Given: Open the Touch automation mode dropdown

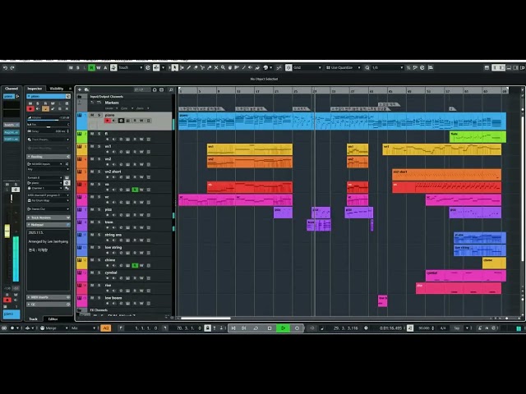Looking at the screenshot, I should 131,67.
